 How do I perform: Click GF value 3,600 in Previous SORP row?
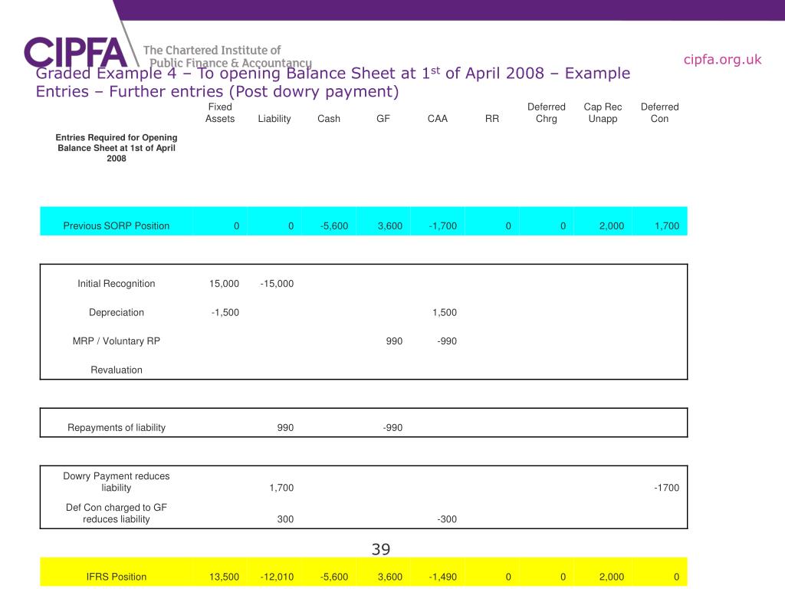pyautogui.click(x=390, y=226)
